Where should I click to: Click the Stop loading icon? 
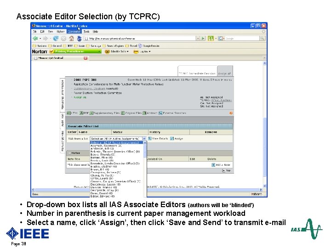pos(63,39)
